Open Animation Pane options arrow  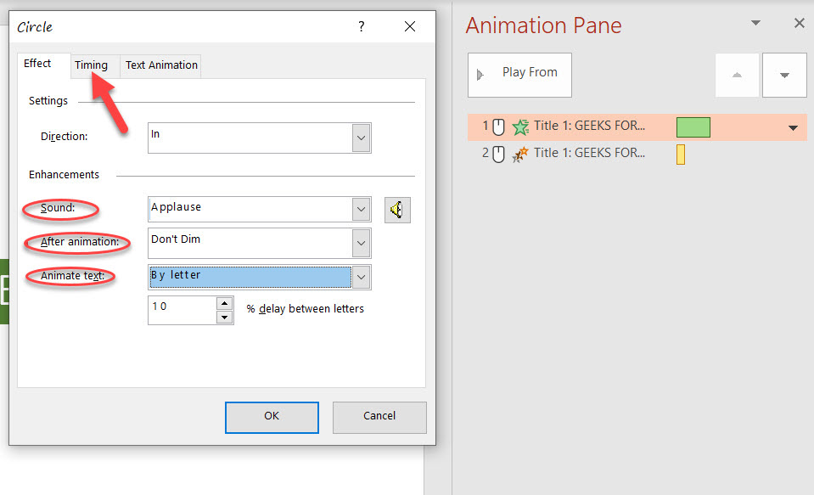click(756, 23)
